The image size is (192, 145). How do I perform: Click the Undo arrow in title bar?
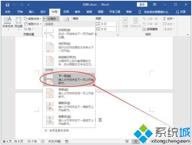pos(14,5)
